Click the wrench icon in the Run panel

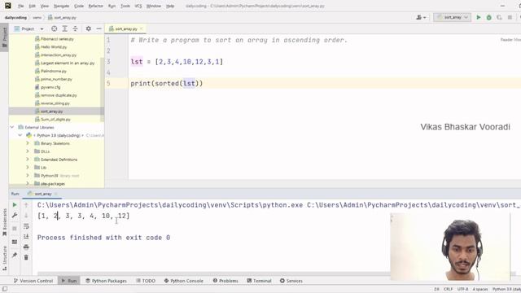point(15,216)
